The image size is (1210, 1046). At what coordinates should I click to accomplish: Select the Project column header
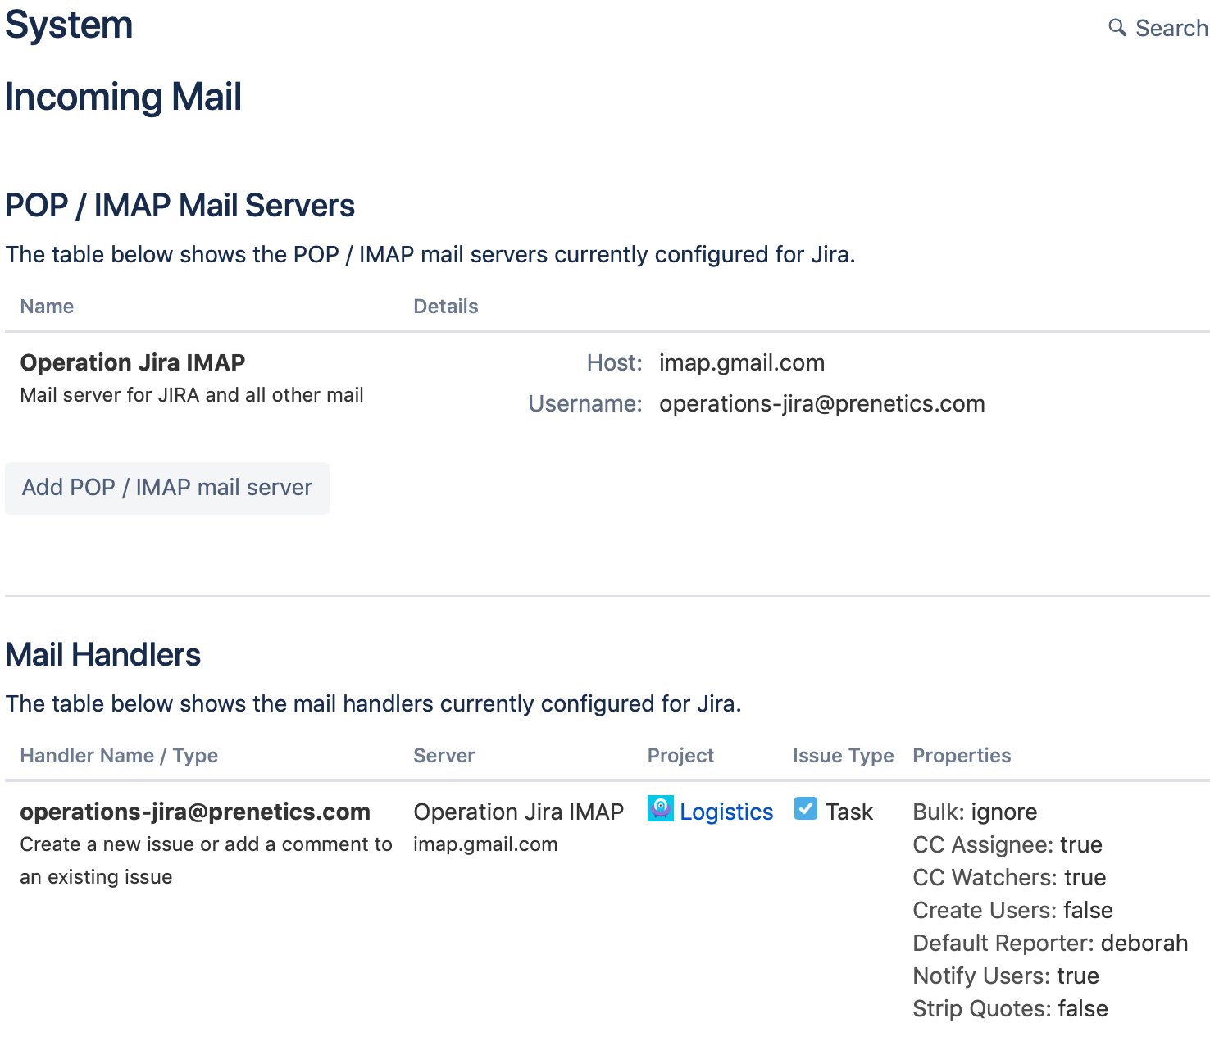point(680,755)
